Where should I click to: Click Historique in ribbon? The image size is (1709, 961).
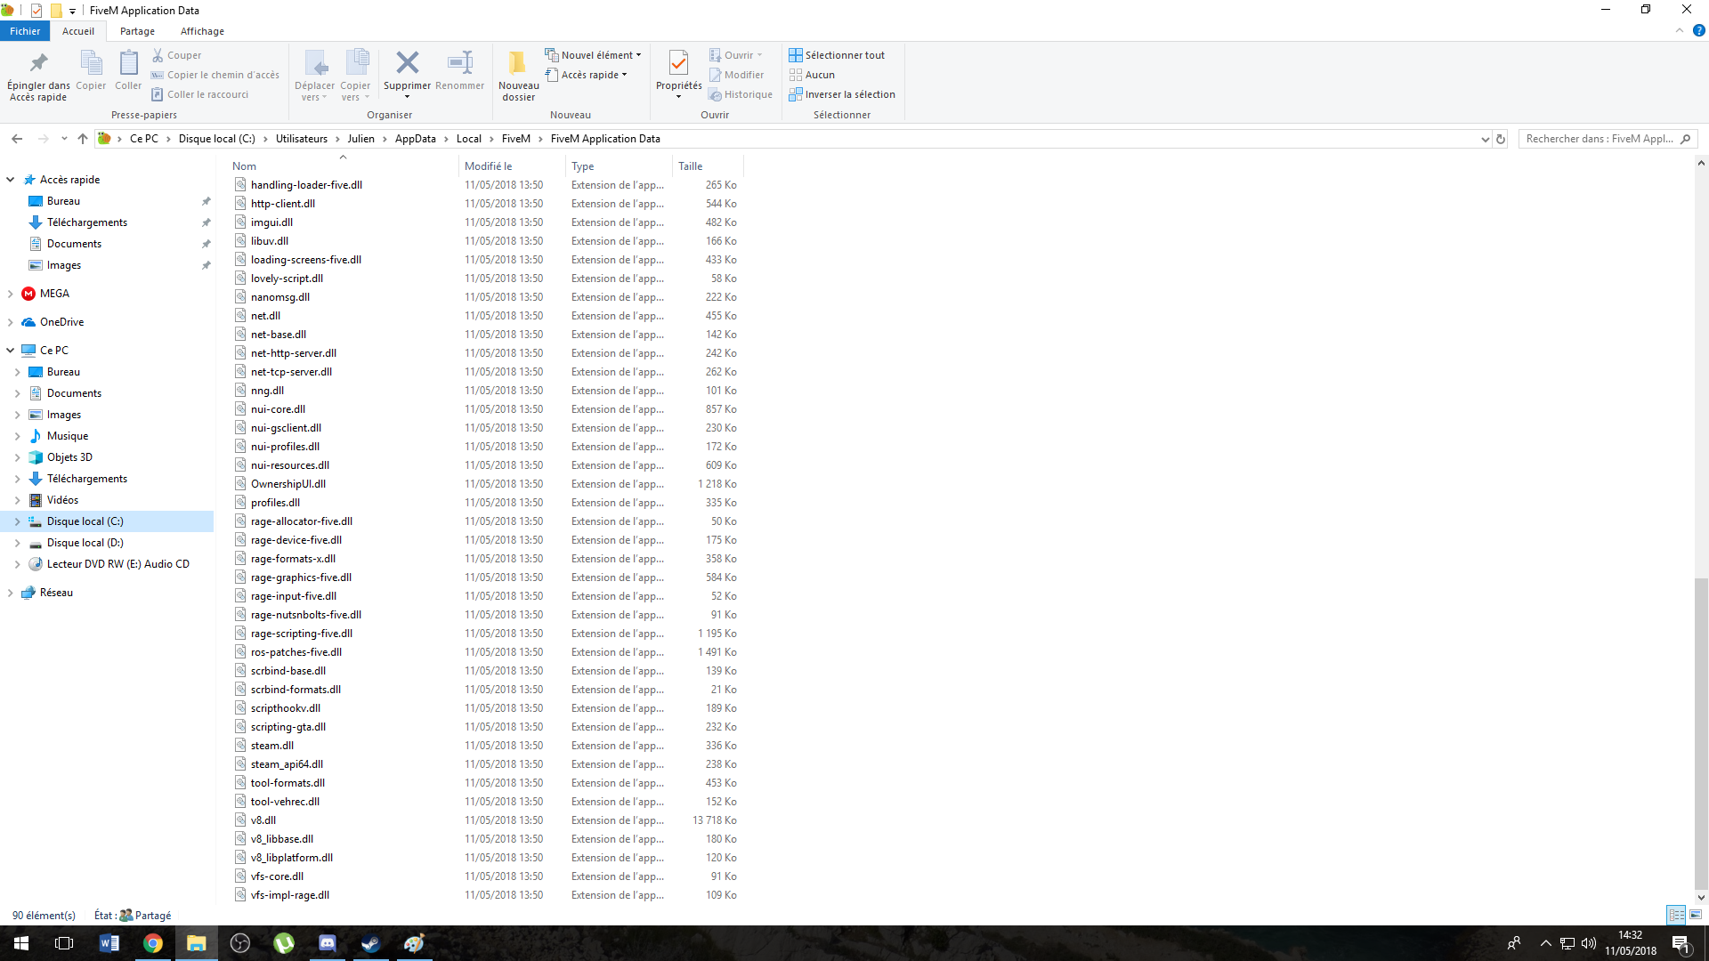(740, 94)
